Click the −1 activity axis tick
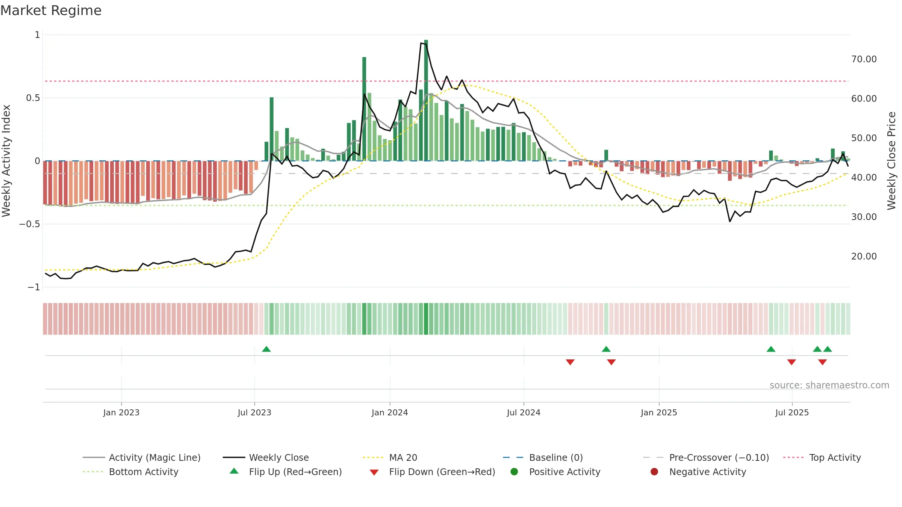The image size is (902, 507). click(33, 287)
